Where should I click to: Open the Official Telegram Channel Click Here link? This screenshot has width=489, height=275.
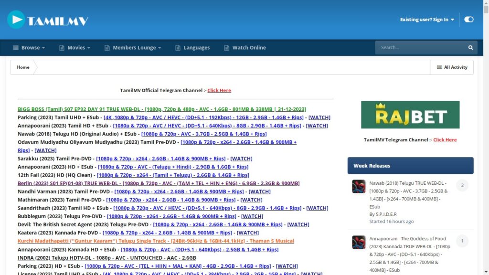coord(219,90)
